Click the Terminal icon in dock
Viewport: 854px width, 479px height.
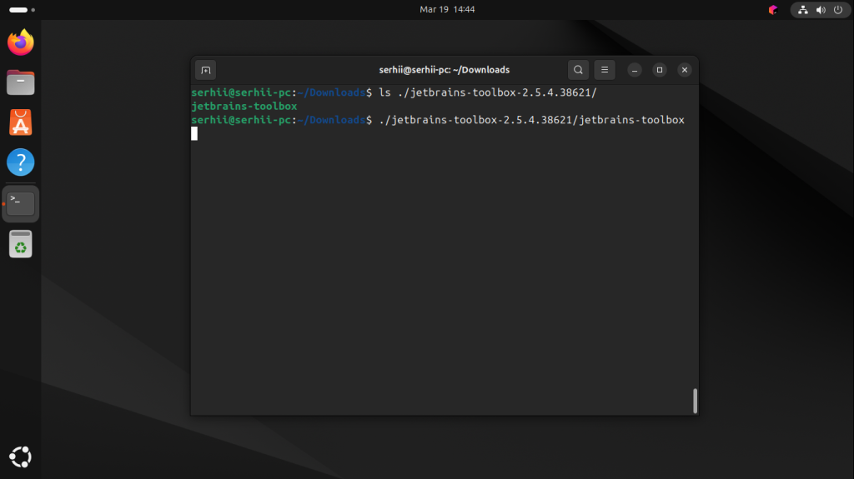[21, 203]
